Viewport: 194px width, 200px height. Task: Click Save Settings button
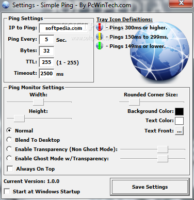(150, 187)
